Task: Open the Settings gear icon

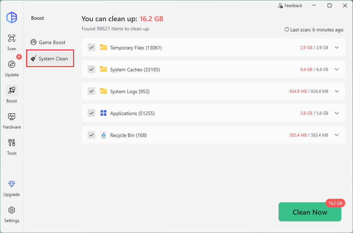Action: pyautogui.click(x=12, y=210)
